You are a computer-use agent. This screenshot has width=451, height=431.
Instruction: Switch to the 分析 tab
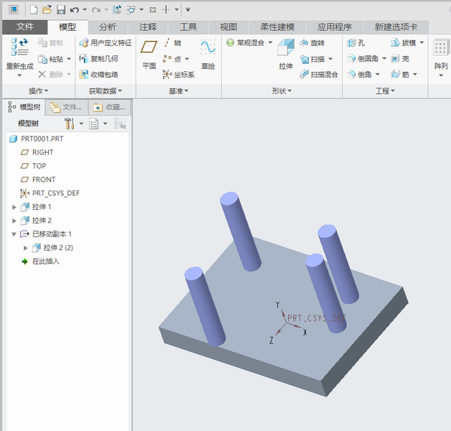coord(108,27)
